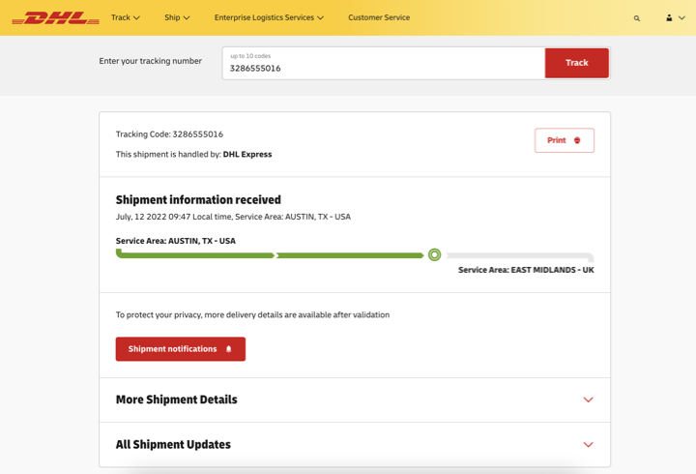Expand the Track menu chevron
This screenshot has width=696, height=474.
click(136, 17)
